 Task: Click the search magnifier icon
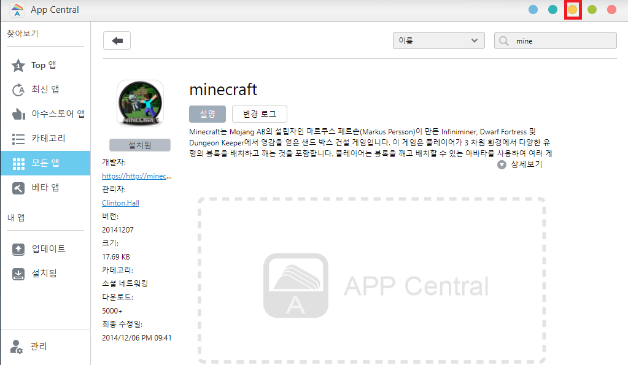[x=504, y=41]
